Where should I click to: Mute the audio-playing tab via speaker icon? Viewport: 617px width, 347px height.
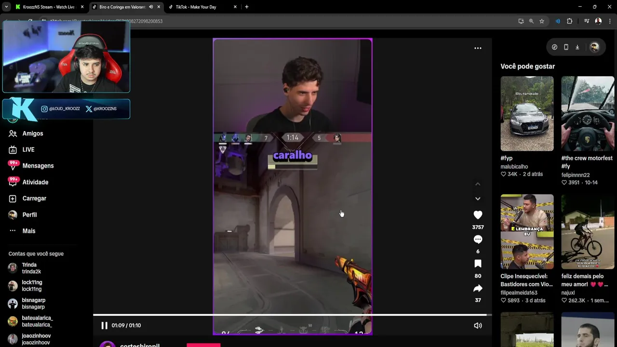(x=151, y=7)
